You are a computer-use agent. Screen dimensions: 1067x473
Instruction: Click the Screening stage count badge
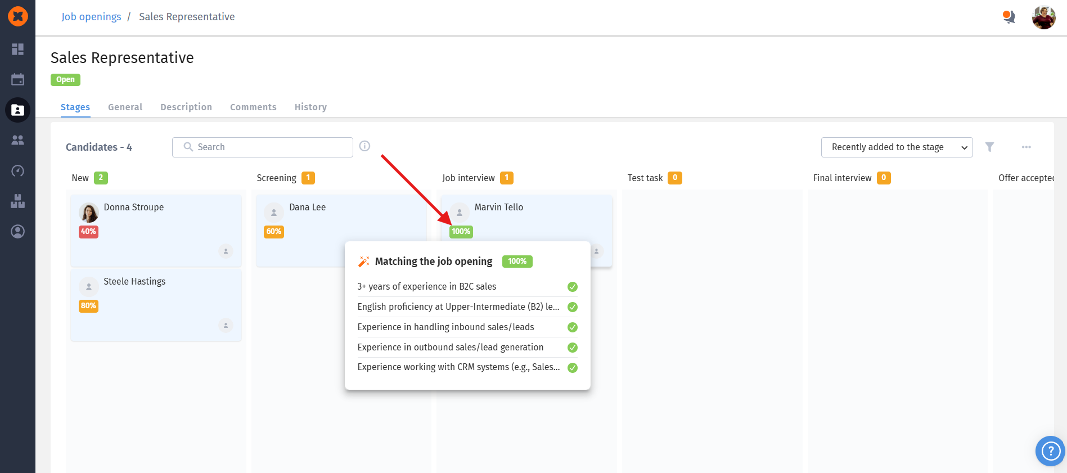pos(308,178)
